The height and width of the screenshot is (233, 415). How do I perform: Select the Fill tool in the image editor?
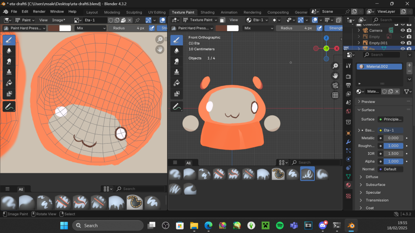coord(9,83)
